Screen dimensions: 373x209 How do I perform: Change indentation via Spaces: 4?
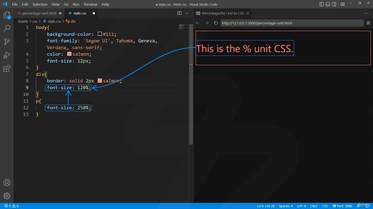click(286, 206)
